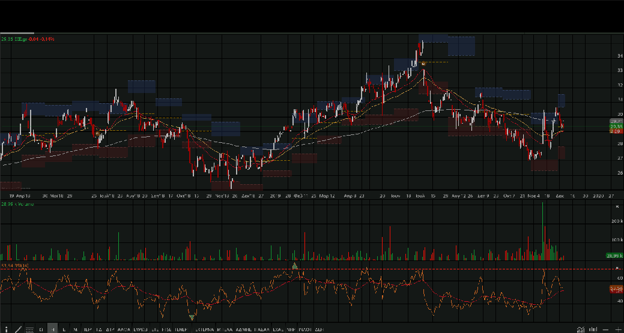
Task: Click the info icon in bottom toolbar
Action: pyautogui.click(x=4, y=329)
